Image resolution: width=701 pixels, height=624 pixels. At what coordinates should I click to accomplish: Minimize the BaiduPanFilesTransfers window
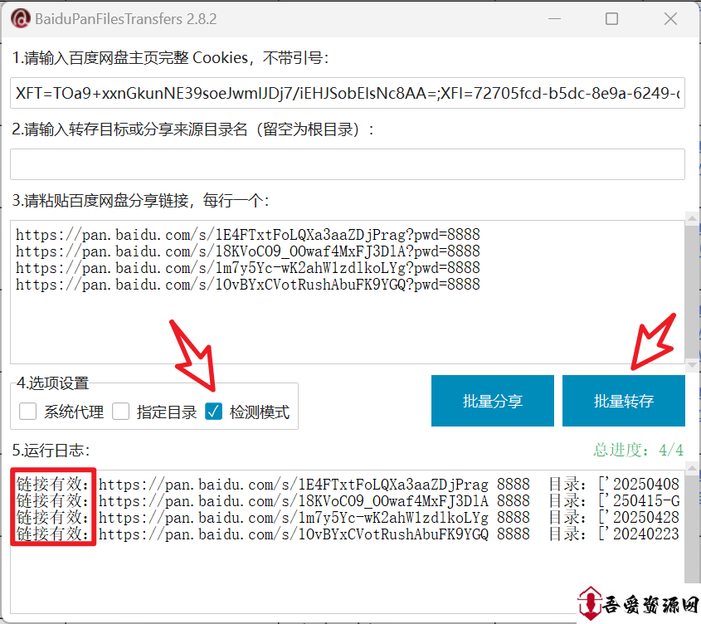[x=554, y=19]
